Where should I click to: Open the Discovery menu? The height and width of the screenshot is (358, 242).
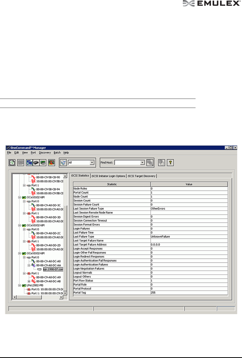point(45,153)
